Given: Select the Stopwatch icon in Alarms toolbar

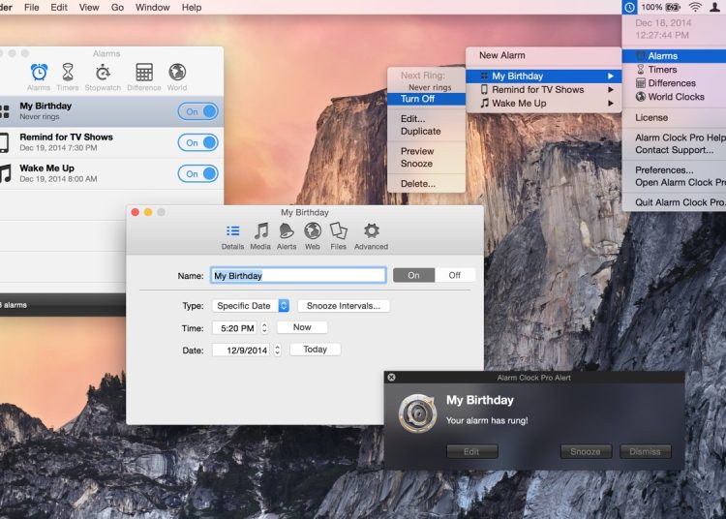Looking at the screenshot, I should pos(103,74).
